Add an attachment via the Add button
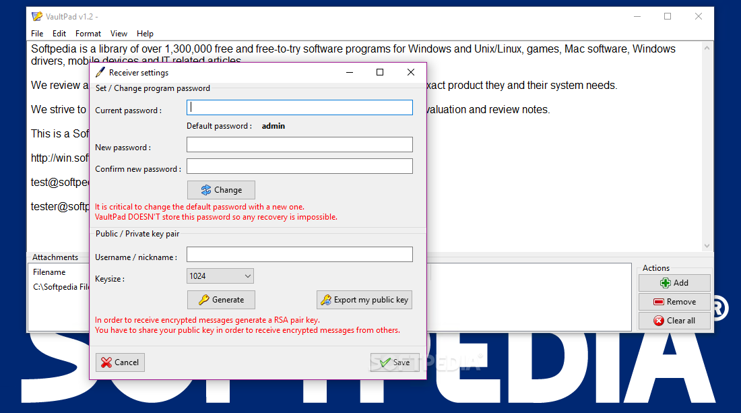This screenshot has height=413, width=741. pyautogui.click(x=674, y=283)
